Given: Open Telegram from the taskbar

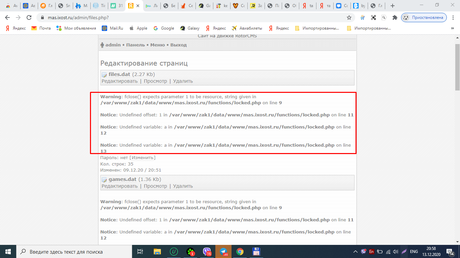Looking at the screenshot, I should 223,252.
